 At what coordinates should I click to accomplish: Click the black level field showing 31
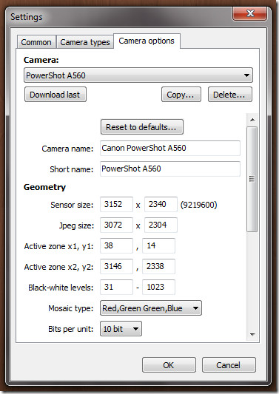[116, 287]
